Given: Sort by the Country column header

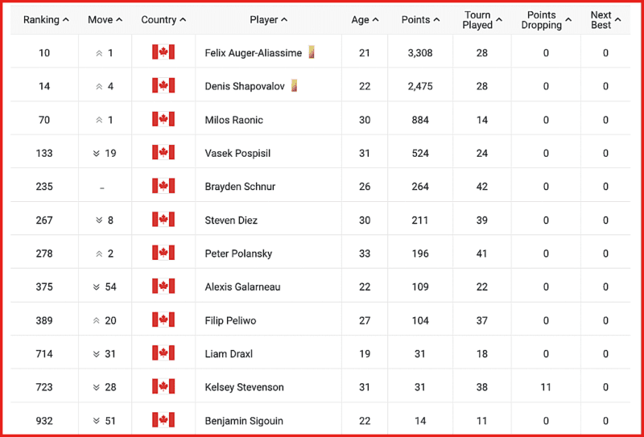Looking at the screenshot, I should [163, 19].
